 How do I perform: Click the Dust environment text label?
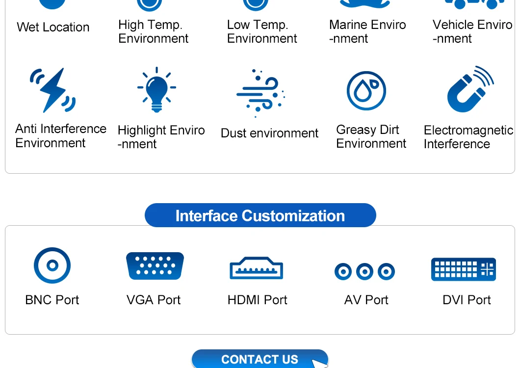click(269, 133)
